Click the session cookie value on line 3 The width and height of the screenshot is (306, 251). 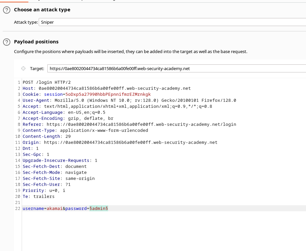point(108,94)
